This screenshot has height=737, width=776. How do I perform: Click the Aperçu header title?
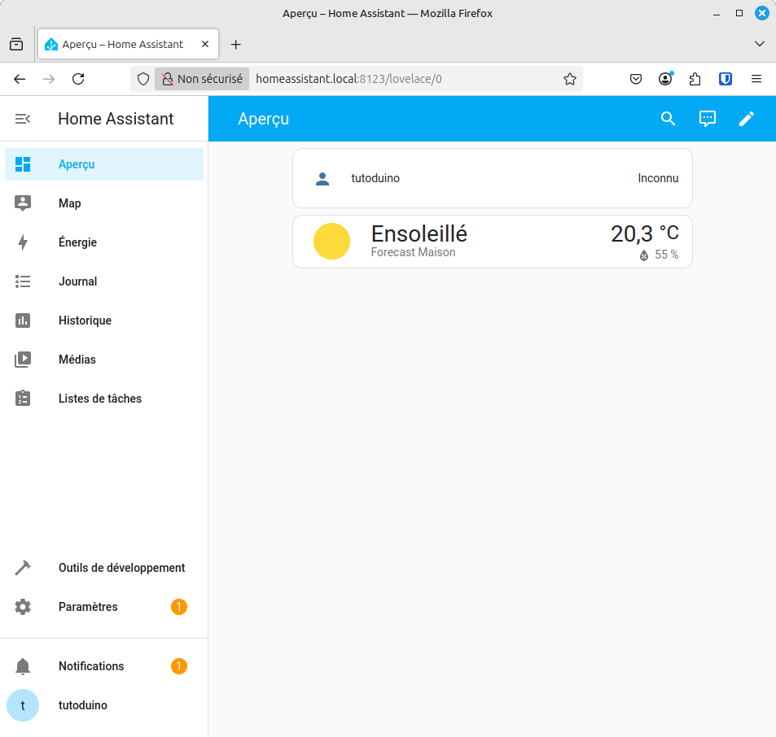point(263,119)
